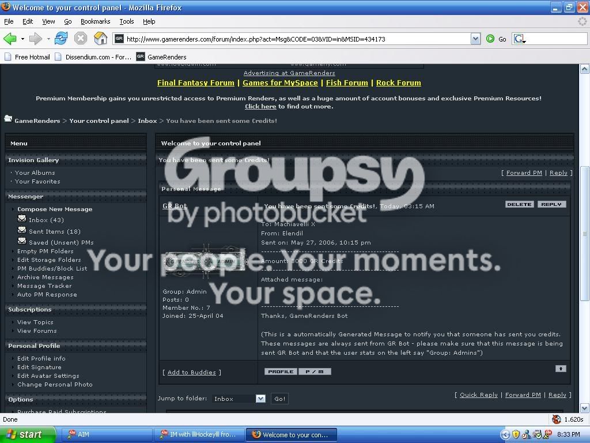Click the scroll-to-top arrow icon in message
590x443 pixels.
pos(561,369)
